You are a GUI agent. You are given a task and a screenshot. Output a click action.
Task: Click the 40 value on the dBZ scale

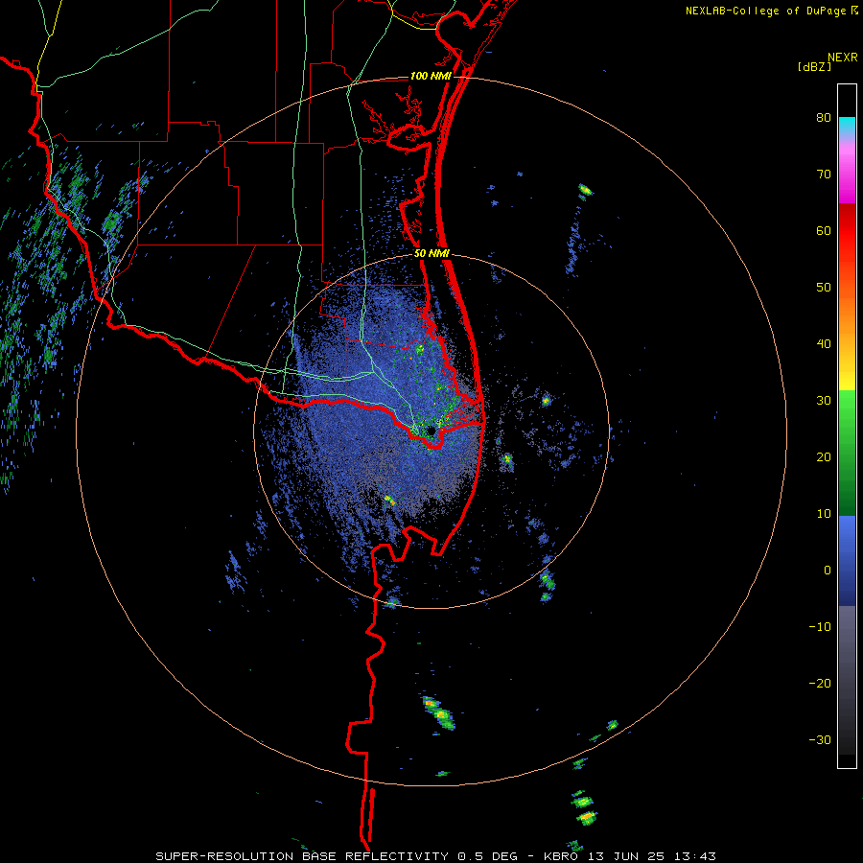(x=824, y=344)
